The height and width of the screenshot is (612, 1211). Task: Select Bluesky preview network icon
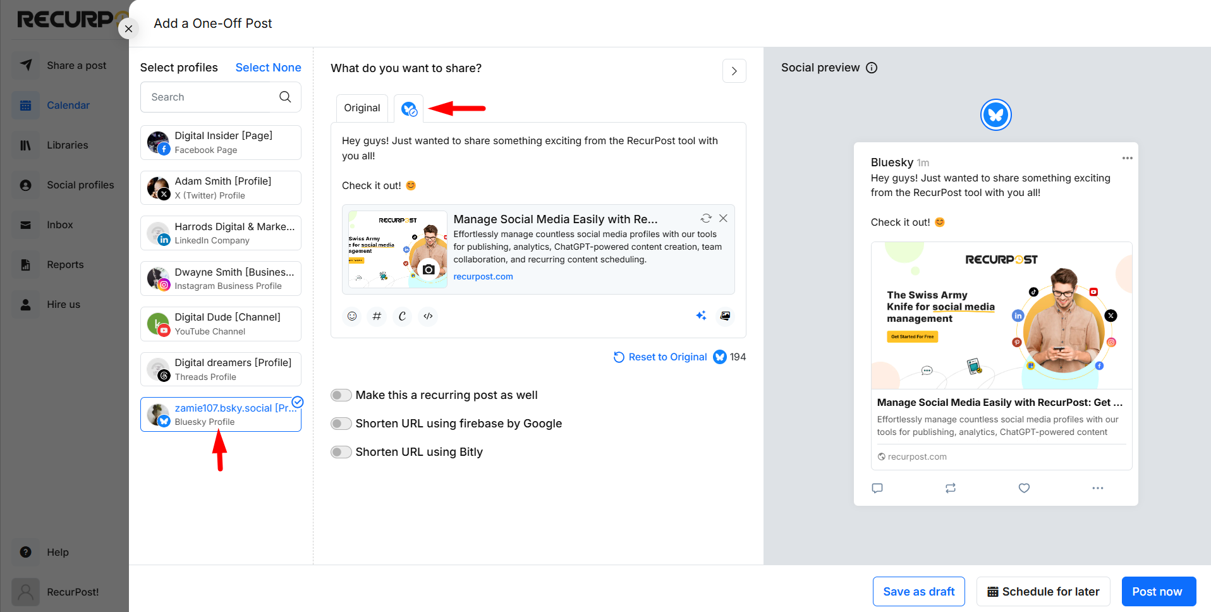pyautogui.click(x=995, y=114)
